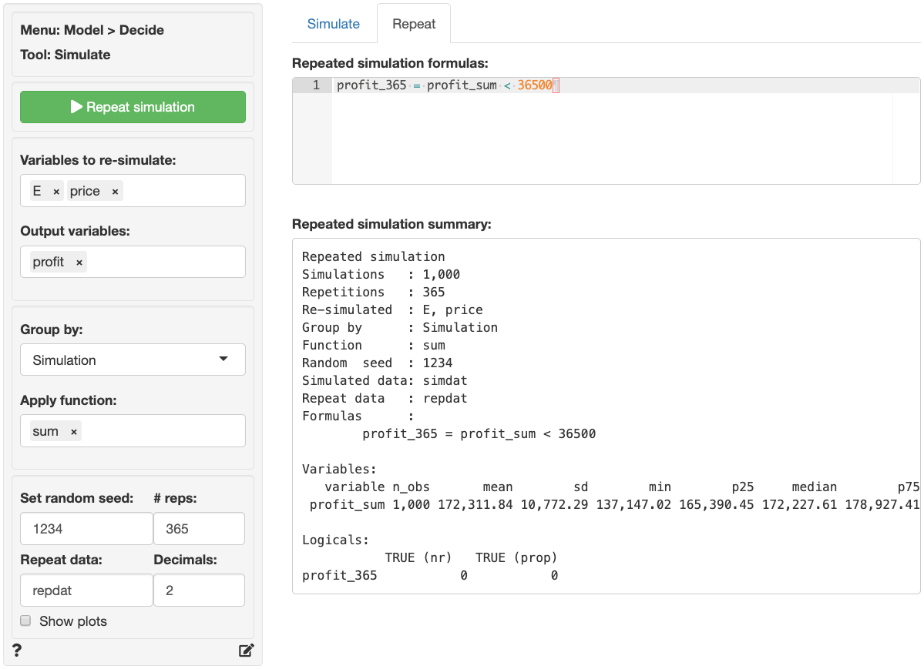This screenshot has width=924, height=669.
Task: Click the Decimals number field
Action: click(199, 590)
